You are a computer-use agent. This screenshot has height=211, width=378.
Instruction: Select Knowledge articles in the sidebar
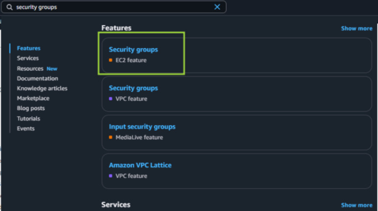click(x=42, y=88)
